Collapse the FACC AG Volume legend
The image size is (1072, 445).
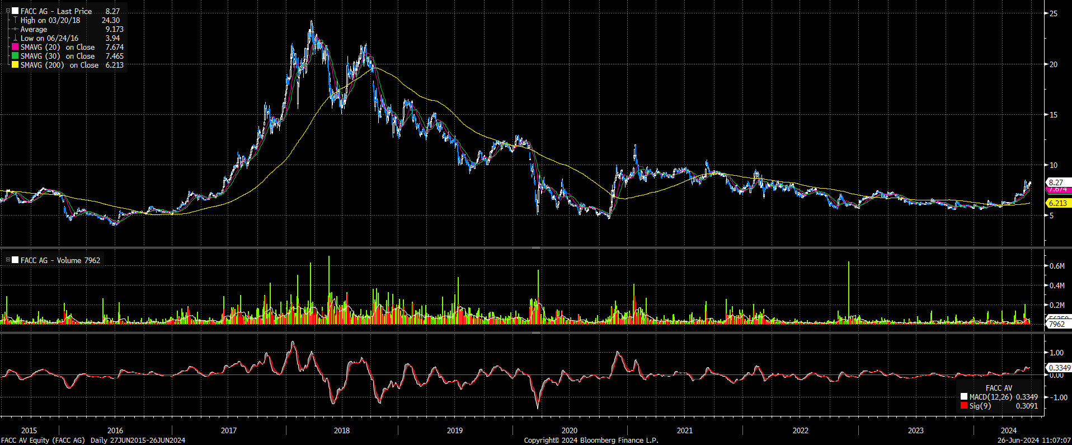tap(8, 260)
